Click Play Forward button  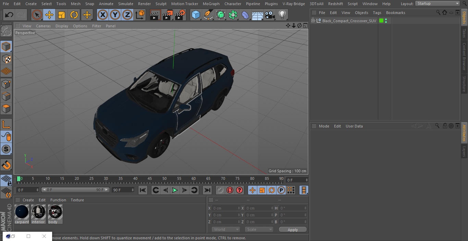(175, 190)
